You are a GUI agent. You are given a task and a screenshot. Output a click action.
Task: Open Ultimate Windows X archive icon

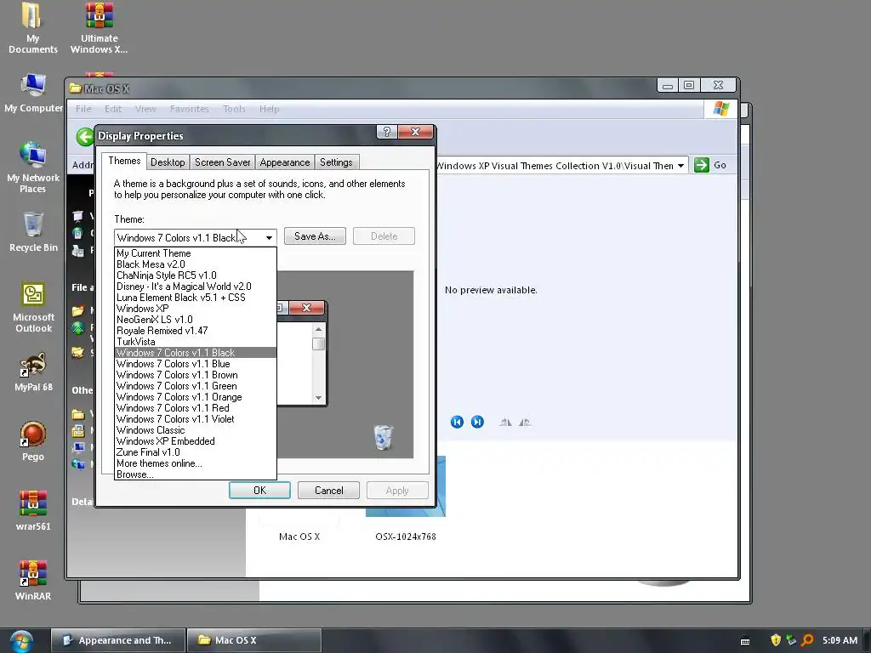[99, 28]
